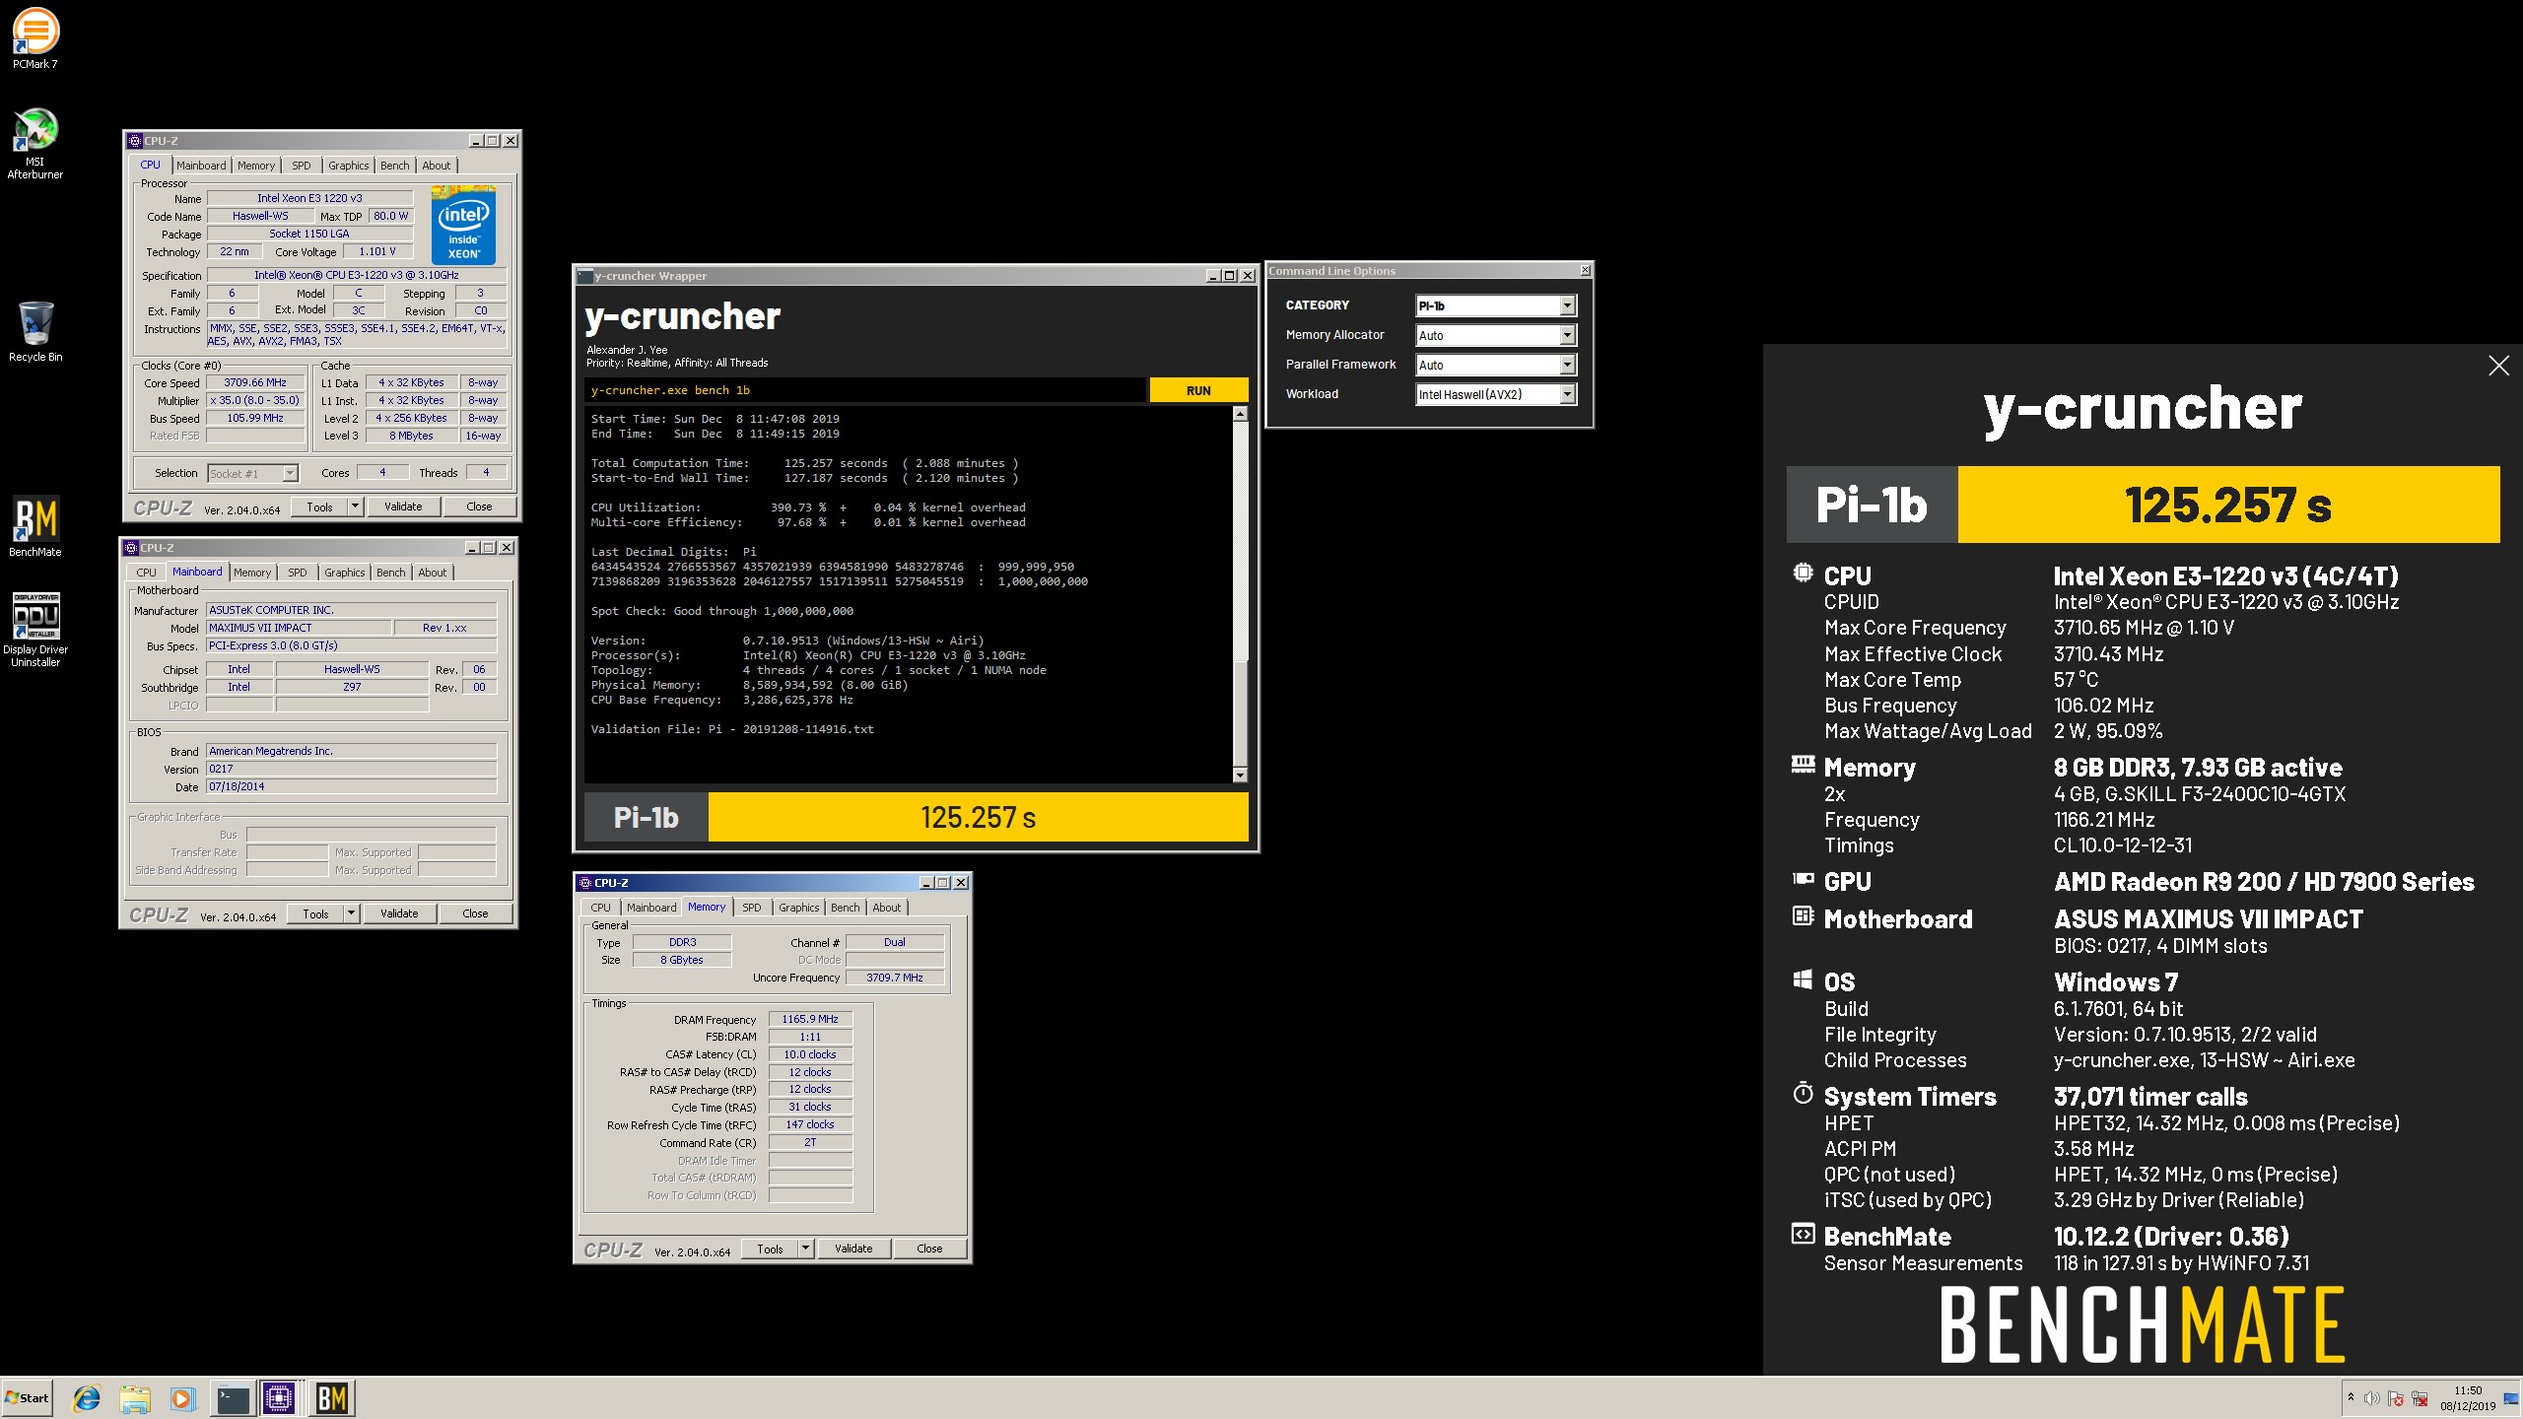Click the yellow RUN button in y-cruncher

[1198, 390]
